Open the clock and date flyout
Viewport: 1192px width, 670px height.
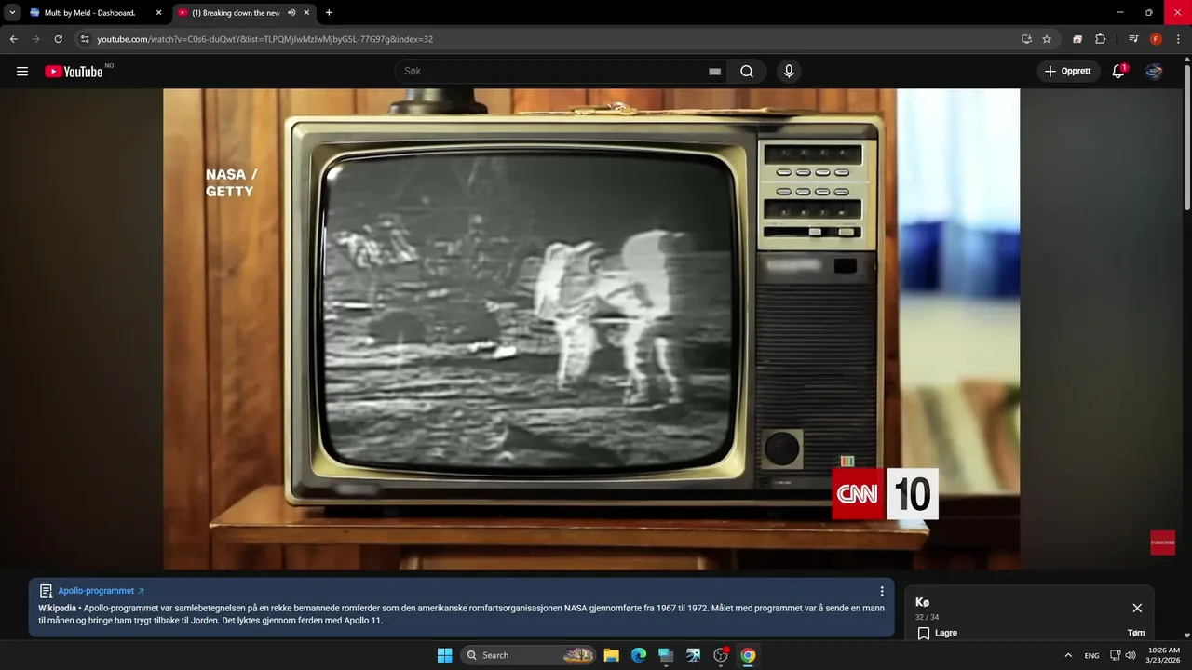click(1164, 655)
